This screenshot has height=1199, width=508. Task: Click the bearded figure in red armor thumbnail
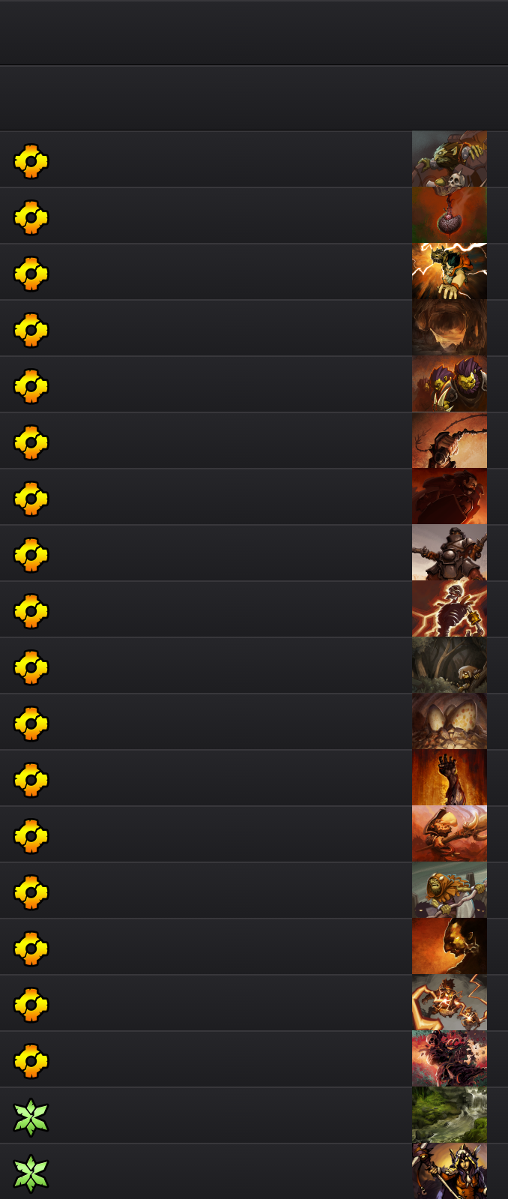coord(450,496)
